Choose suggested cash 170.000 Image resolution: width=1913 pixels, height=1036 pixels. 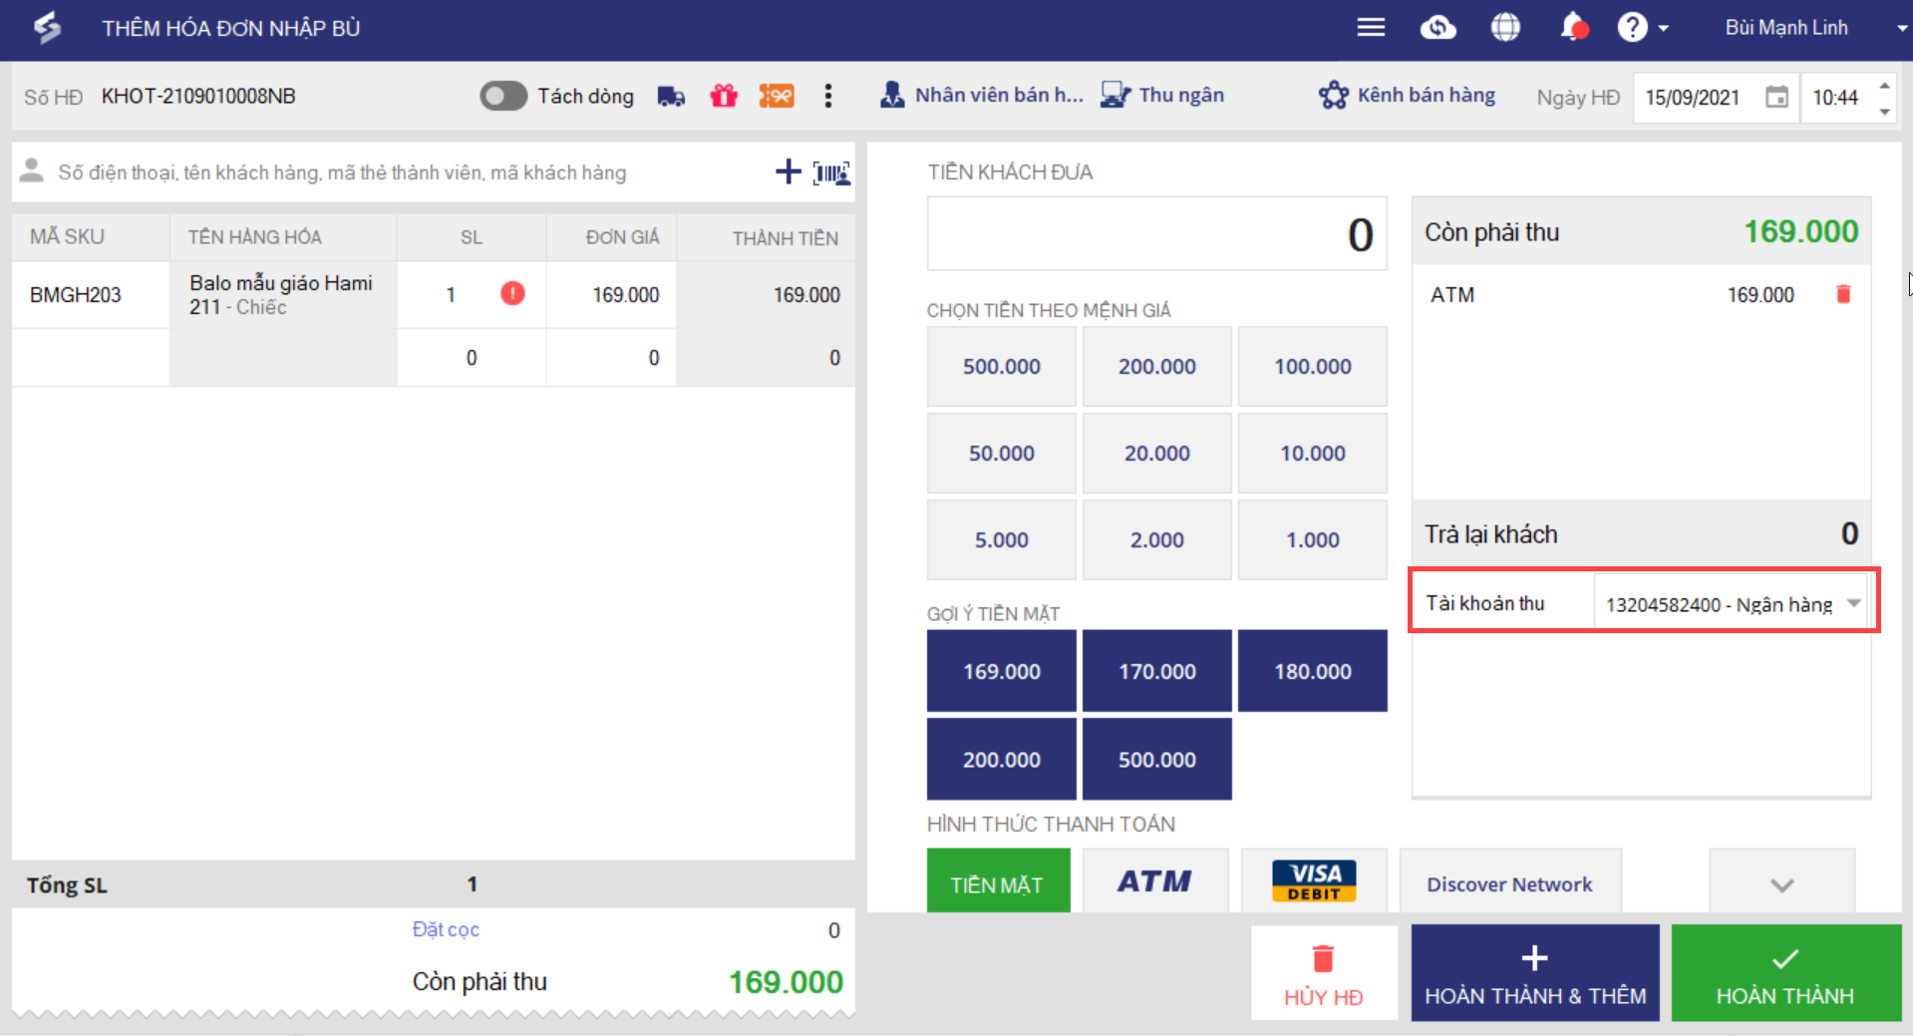1156,671
